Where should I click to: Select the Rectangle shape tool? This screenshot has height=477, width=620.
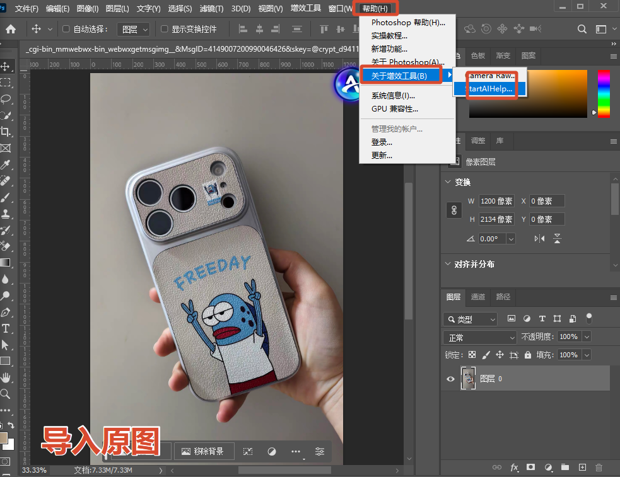[6, 361]
